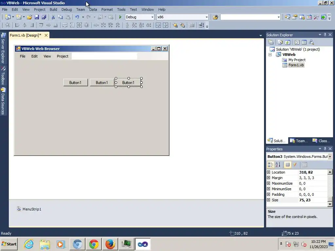335x251 pixels.
Task: Click Solution Explorer's Show All Files icon
Action: coord(280,42)
